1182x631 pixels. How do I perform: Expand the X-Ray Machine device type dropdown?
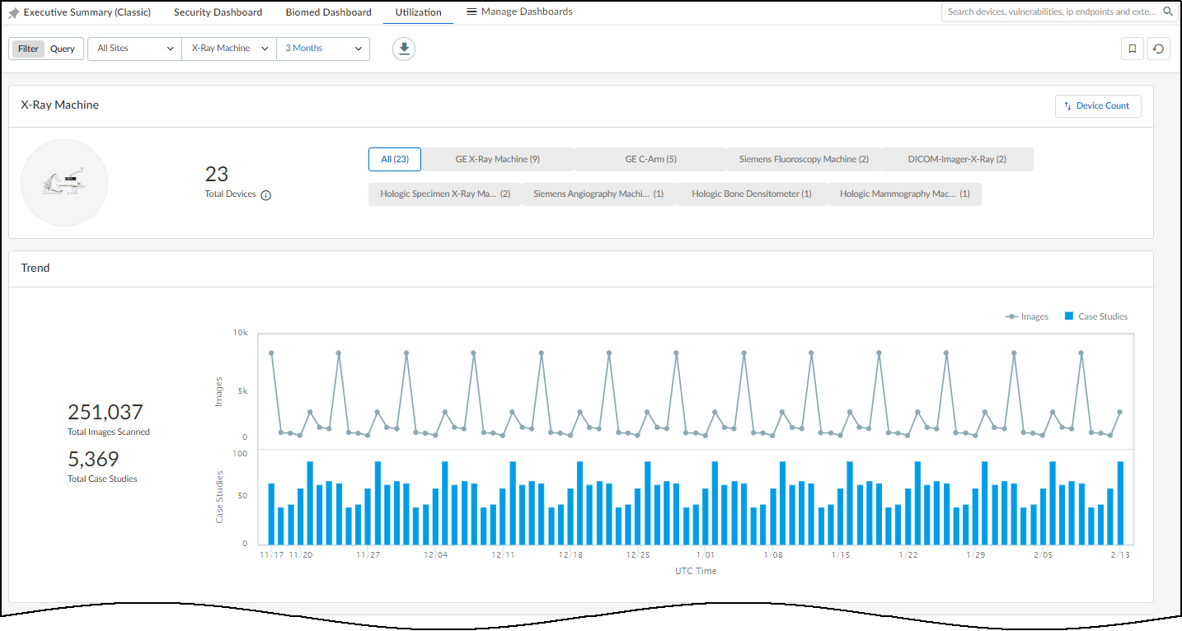coord(229,49)
